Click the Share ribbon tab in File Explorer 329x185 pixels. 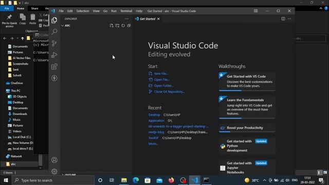pyautogui.click(x=34, y=8)
